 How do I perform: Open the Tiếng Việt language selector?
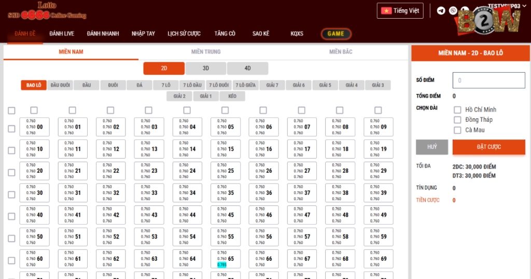point(400,11)
